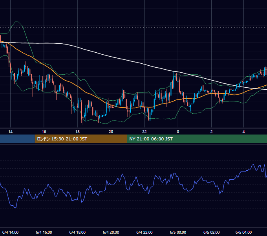Click the '4' hour label on price chart

tap(243, 132)
